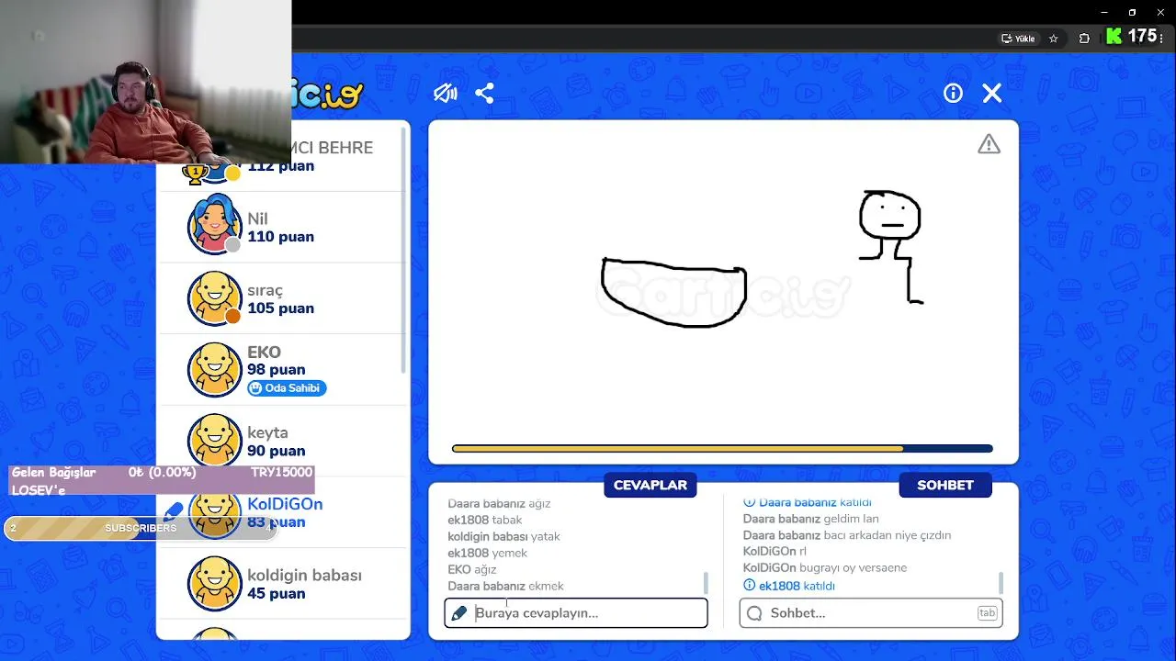Image resolution: width=1176 pixels, height=661 pixels.
Task: Click the pencil icon in the answer box
Action: point(459,613)
